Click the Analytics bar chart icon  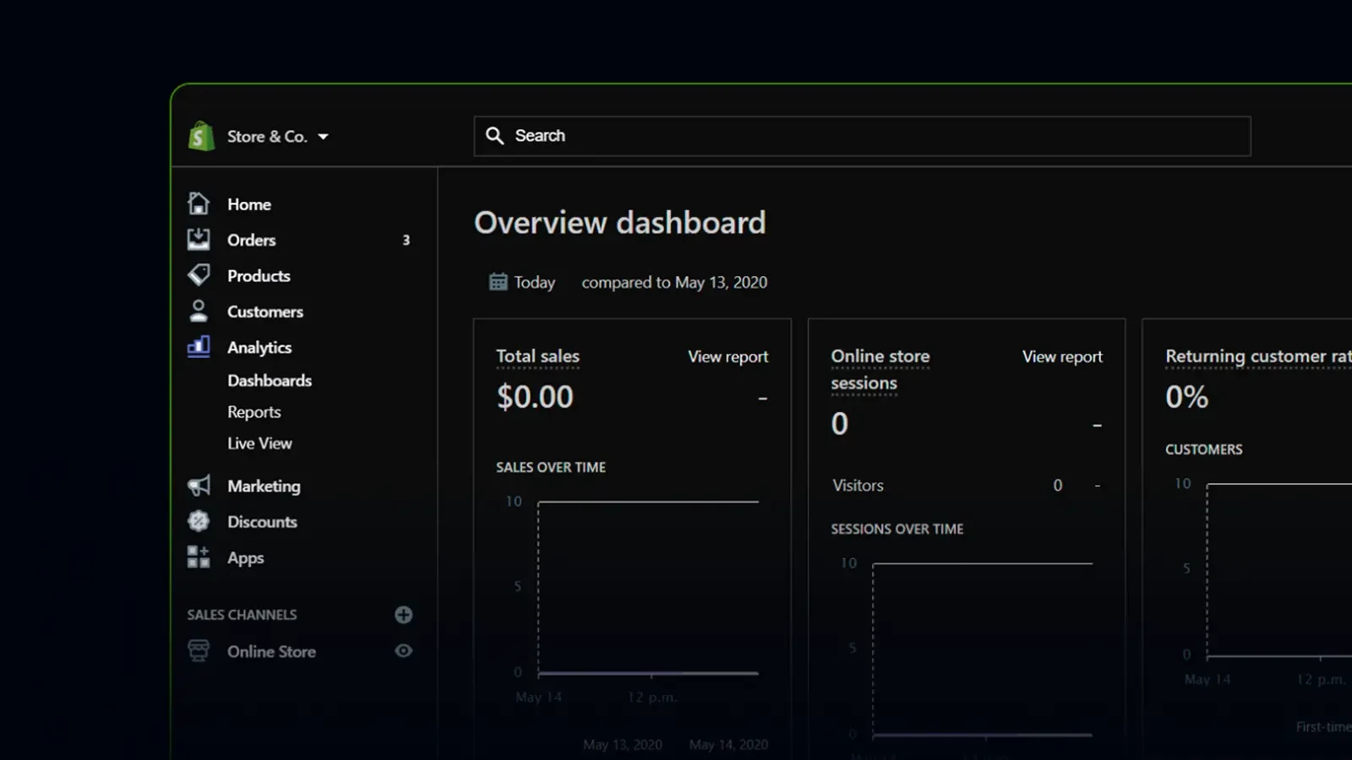pos(199,347)
